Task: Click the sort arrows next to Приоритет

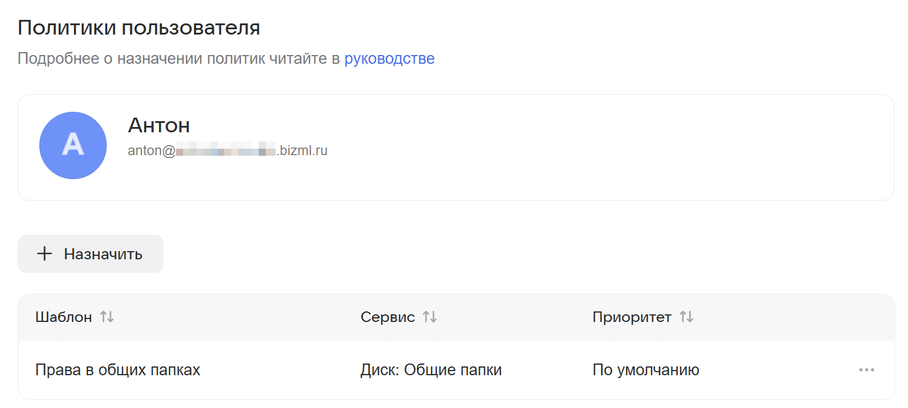Action: [686, 317]
